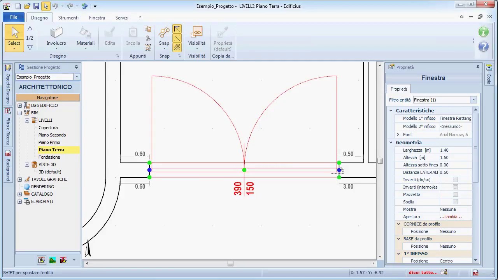
Task: Expand the TAVOLE GRAFICHE tree node
Action: 19,179
